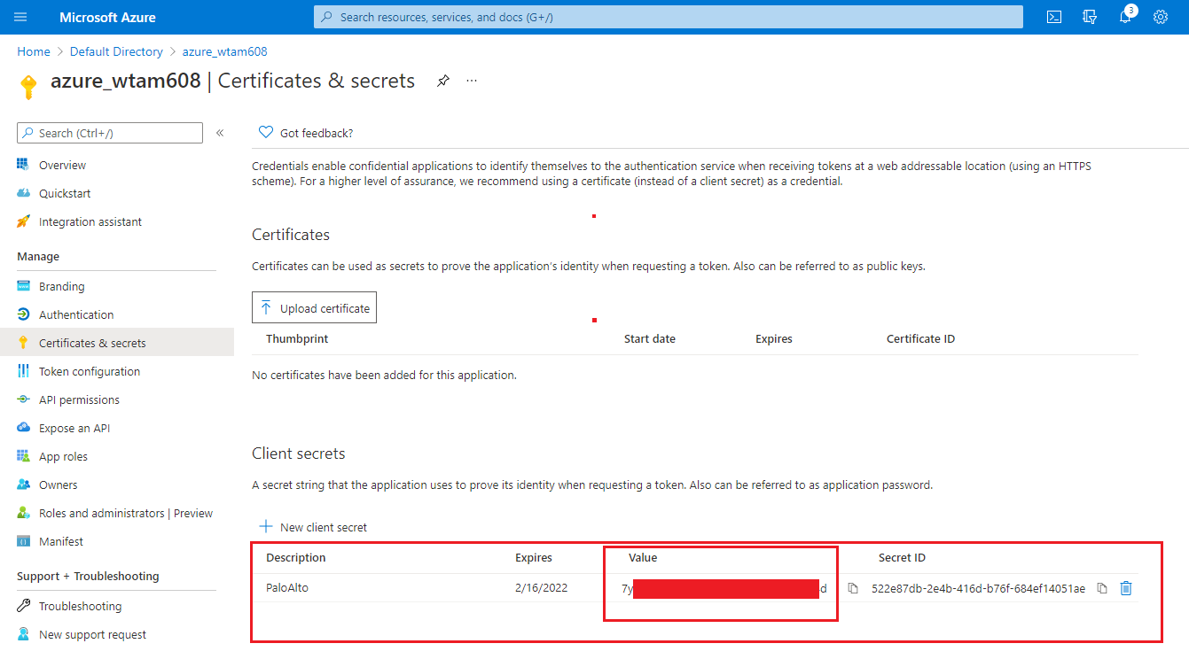Viewport: 1189px width, 659px height.
Task: Open the Authentication menu item
Action: [76, 314]
